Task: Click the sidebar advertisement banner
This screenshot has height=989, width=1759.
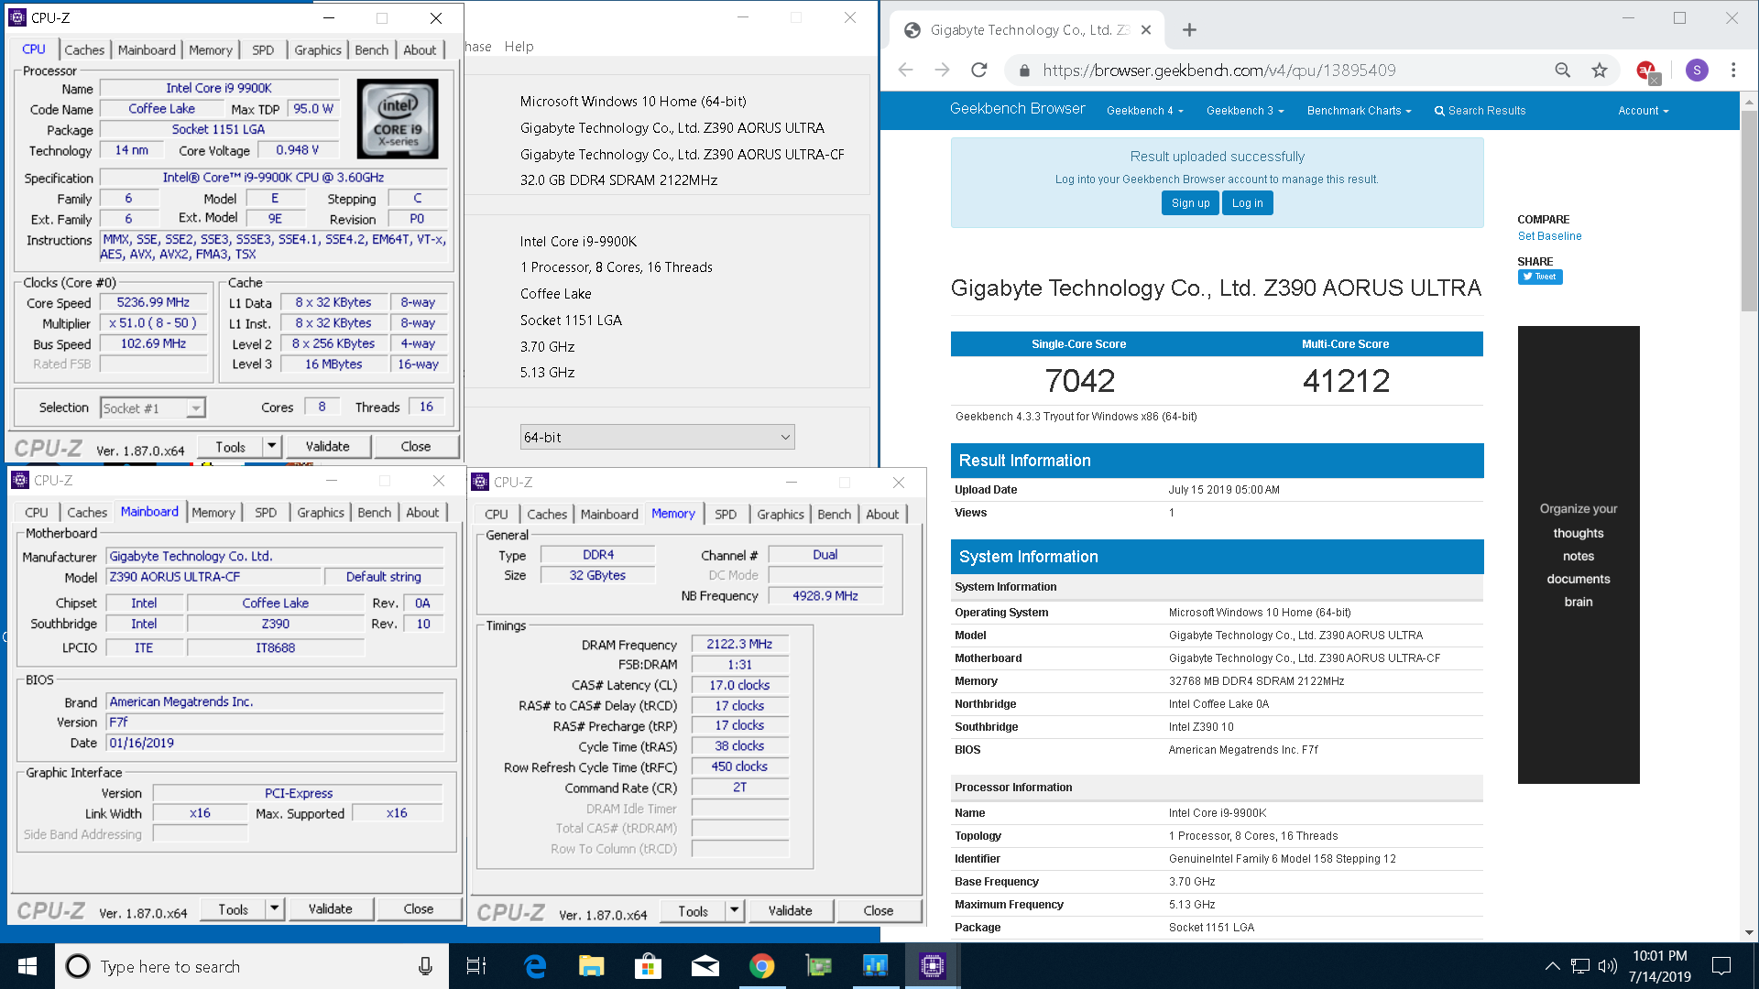Action: point(1579,554)
